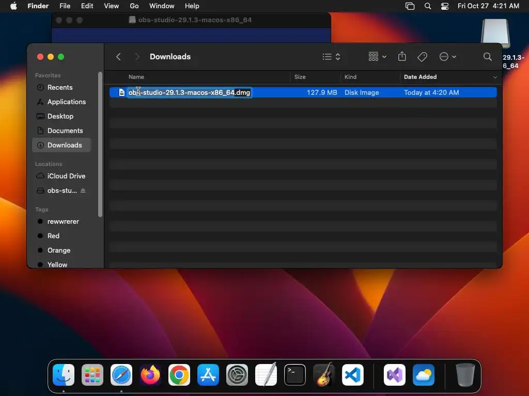Open Finder from the Dock

(x=64, y=375)
